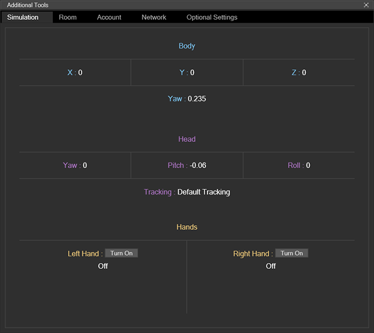
Task: Switch to the Simulation tab
Action: click(x=26, y=17)
